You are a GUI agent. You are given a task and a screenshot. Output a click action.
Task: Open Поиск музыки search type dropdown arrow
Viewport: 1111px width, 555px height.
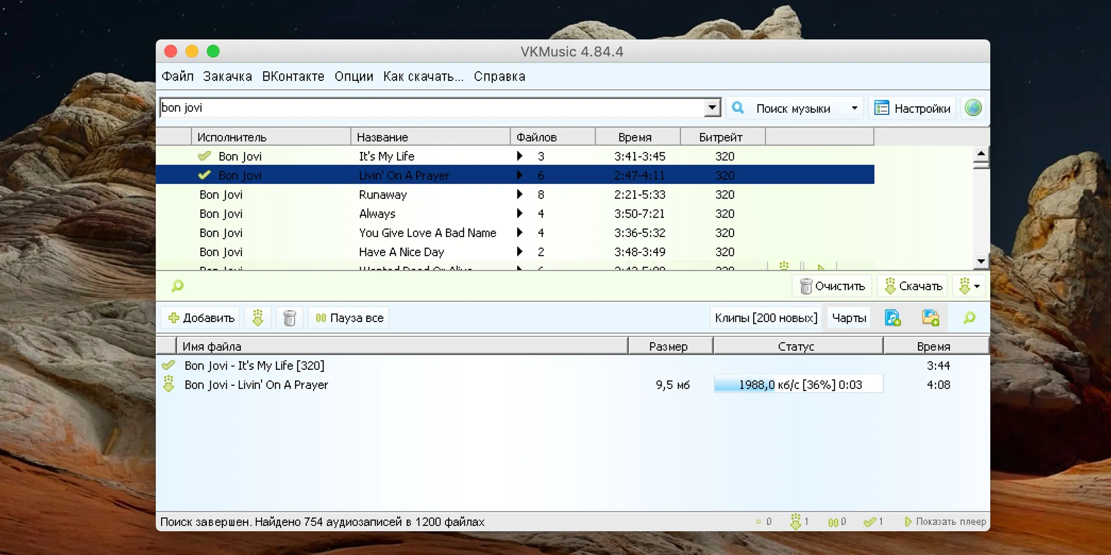pos(854,108)
